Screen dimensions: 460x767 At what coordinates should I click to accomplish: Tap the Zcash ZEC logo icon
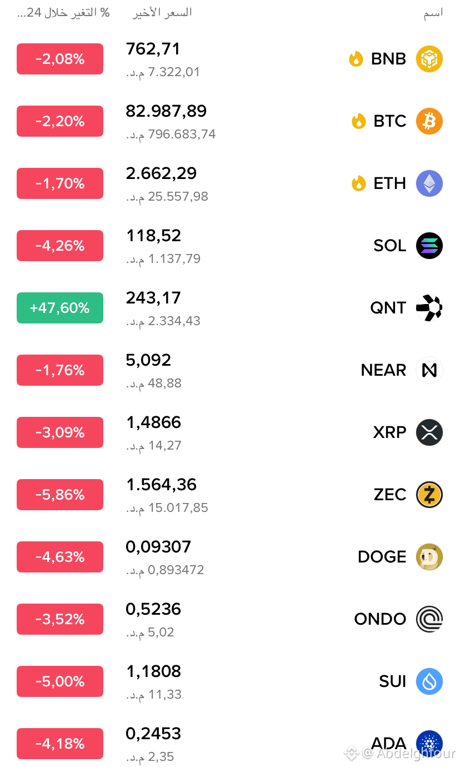pyautogui.click(x=429, y=495)
